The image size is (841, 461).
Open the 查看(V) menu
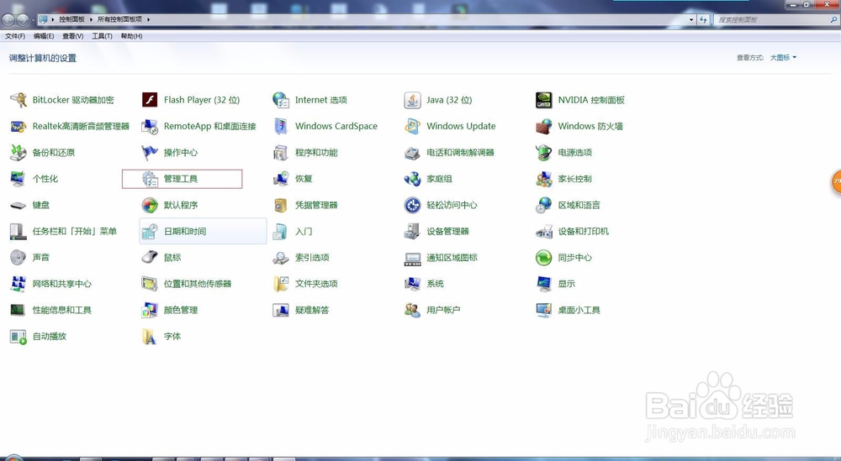tap(72, 36)
